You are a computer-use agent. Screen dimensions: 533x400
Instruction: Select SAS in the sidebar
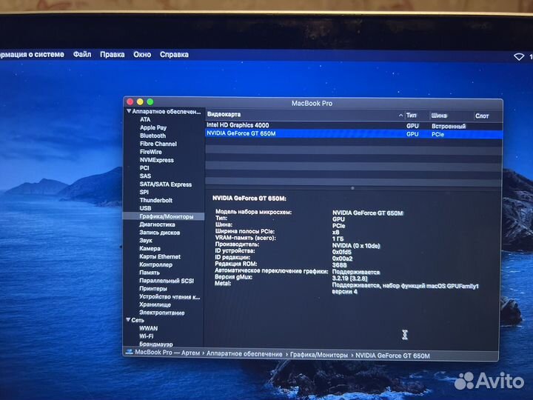click(x=145, y=176)
